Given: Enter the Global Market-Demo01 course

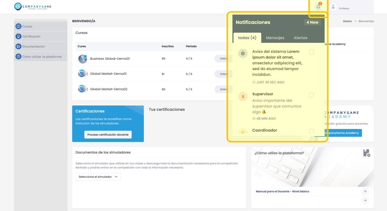Looking at the screenshot, I should (223, 74).
